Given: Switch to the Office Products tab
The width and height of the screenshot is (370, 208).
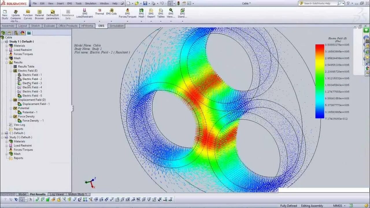Looking at the screenshot, I should [x=68, y=26].
